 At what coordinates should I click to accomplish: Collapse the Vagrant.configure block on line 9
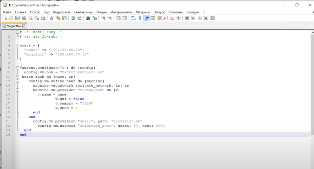[17, 68]
